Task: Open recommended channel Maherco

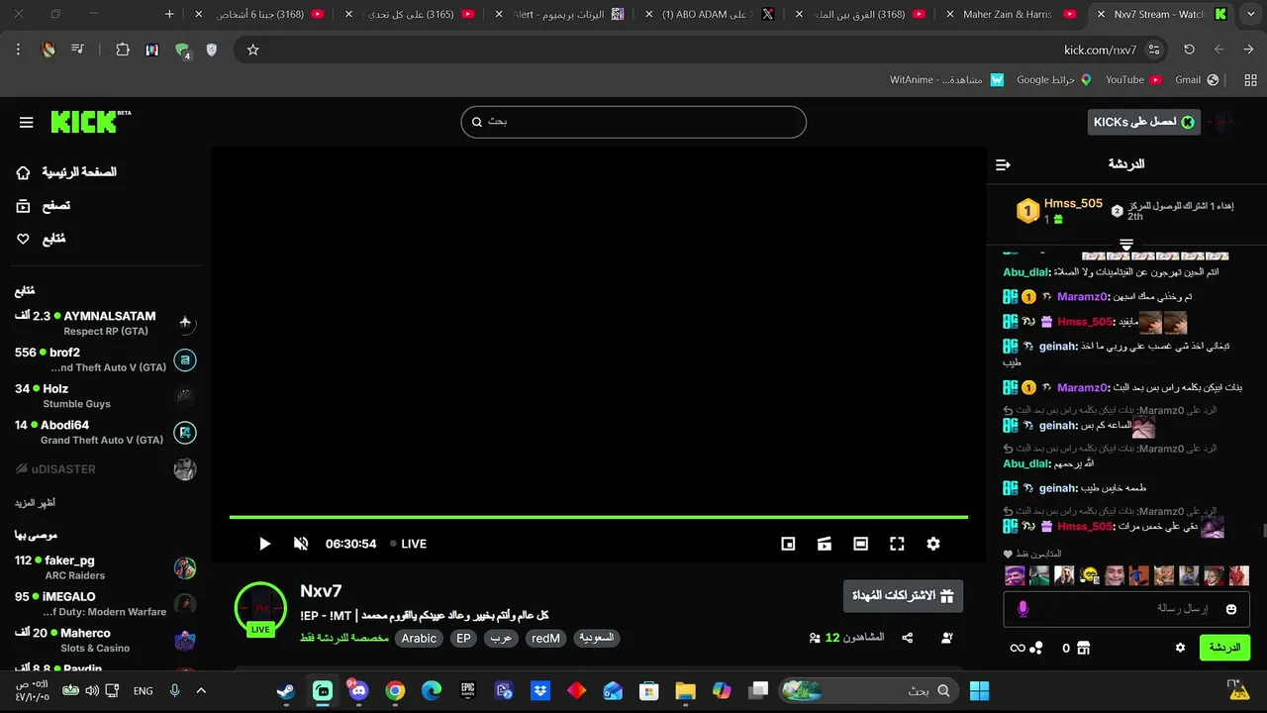Action: tap(105, 640)
